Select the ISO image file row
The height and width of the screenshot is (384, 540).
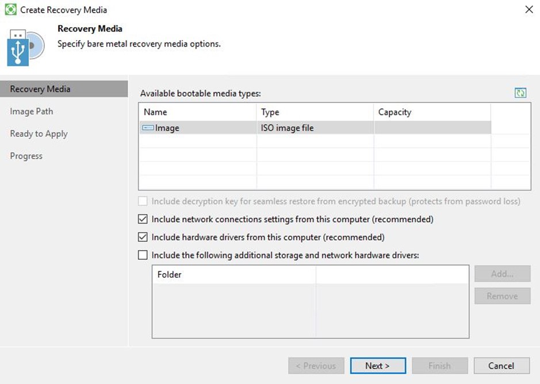coord(288,128)
